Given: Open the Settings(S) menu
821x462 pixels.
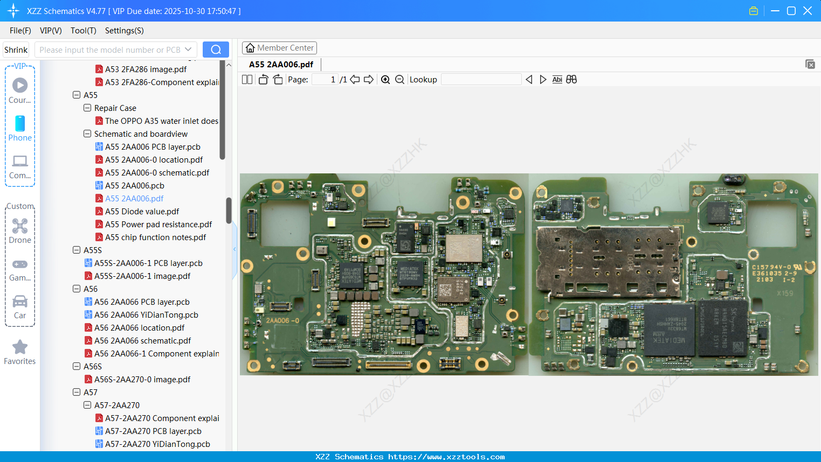Looking at the screenshot, I should 124,31.
